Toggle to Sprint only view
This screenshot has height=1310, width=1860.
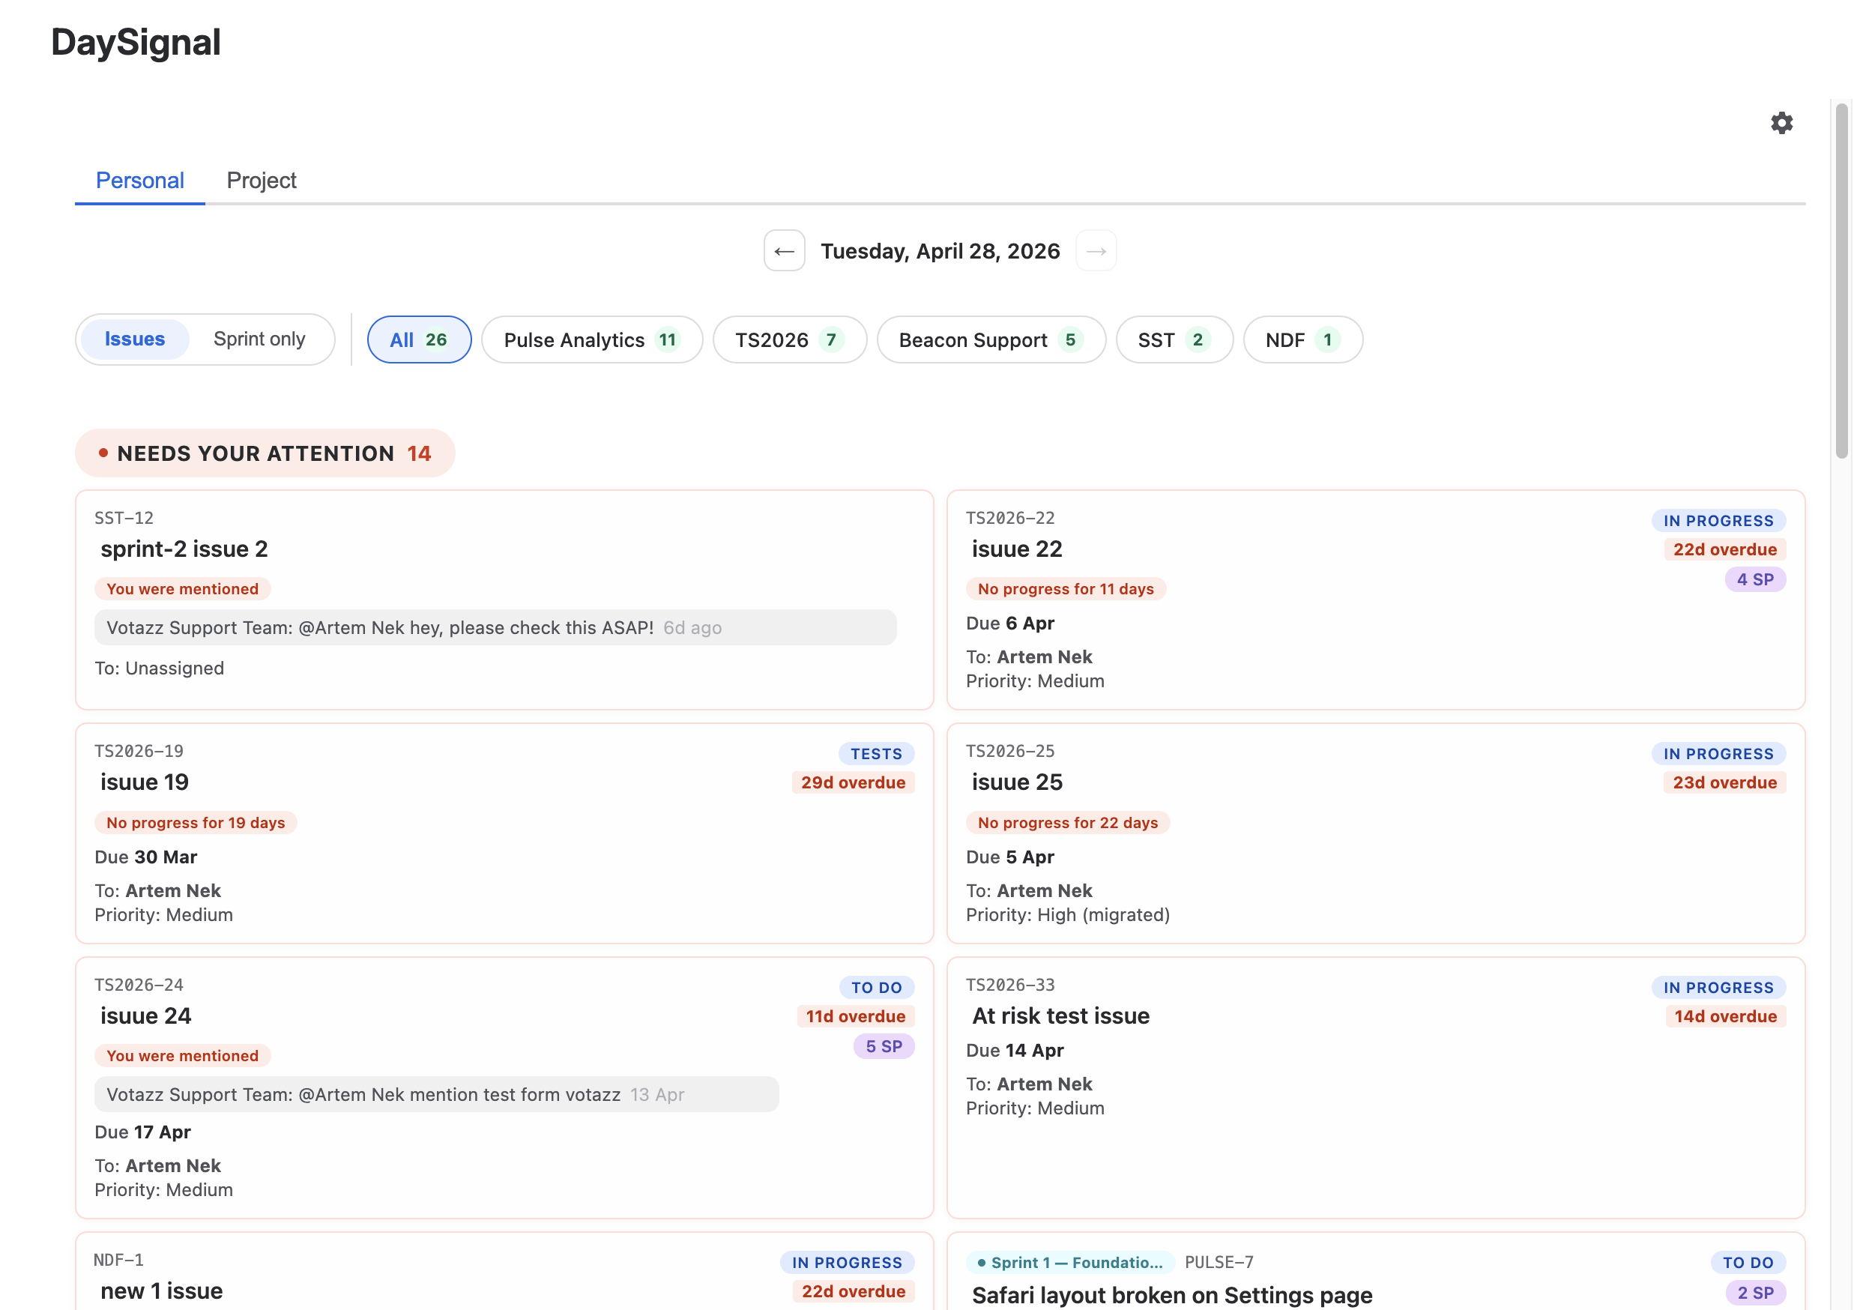coord(259,339)
